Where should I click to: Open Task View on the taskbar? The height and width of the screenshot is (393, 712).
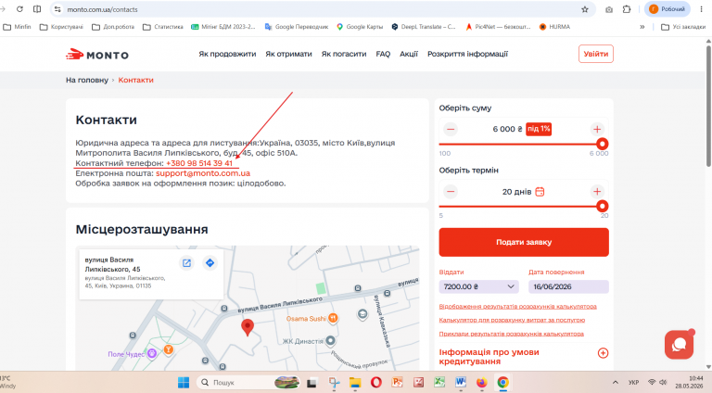point(311,383)
